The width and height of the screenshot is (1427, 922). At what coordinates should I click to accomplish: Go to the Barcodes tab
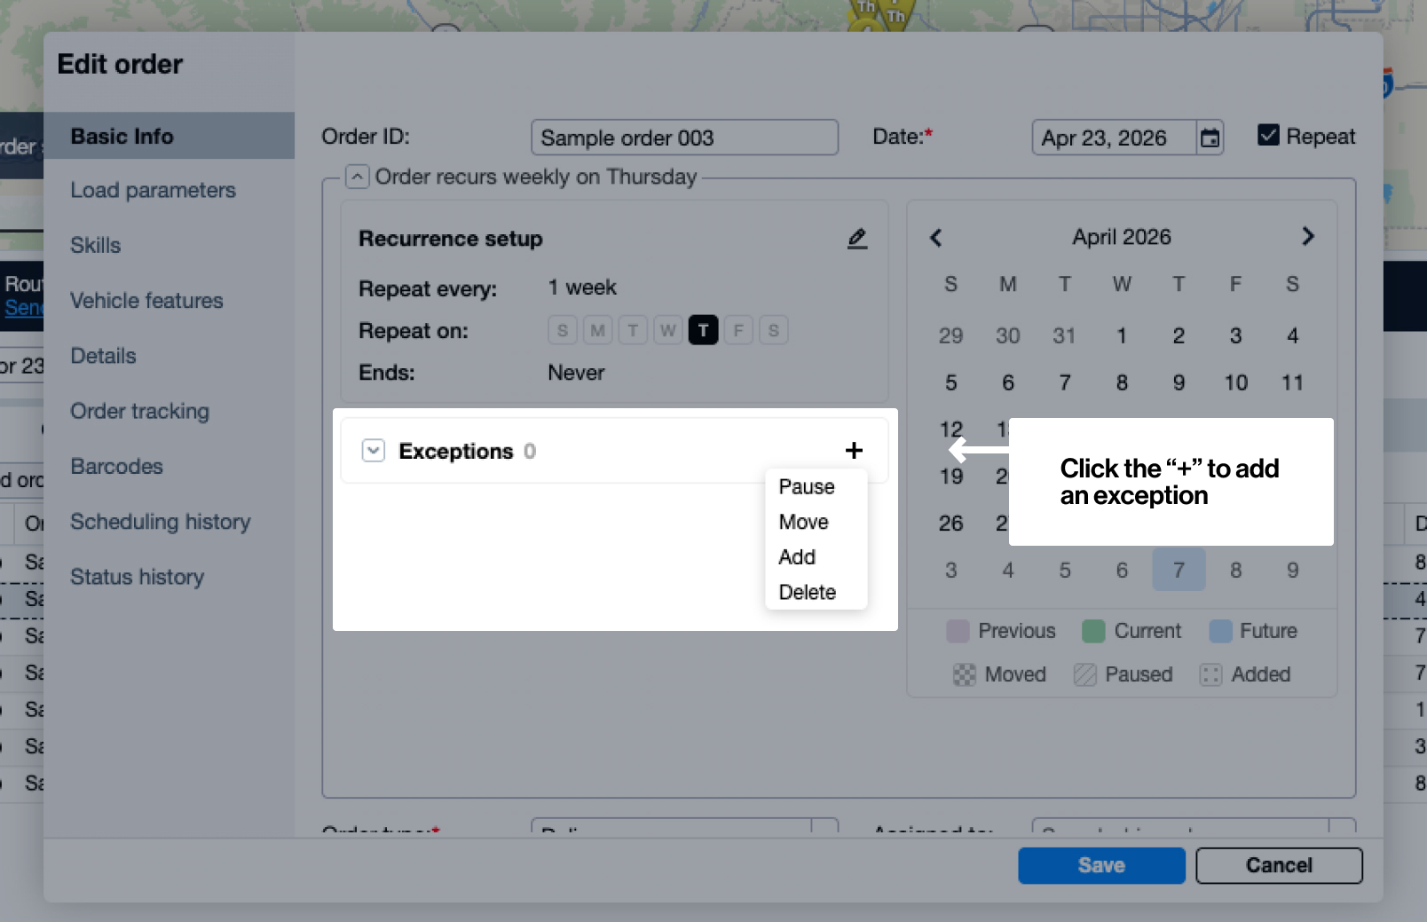116,467
